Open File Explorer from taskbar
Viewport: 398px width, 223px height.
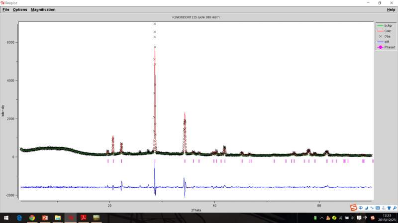[58, 218]
